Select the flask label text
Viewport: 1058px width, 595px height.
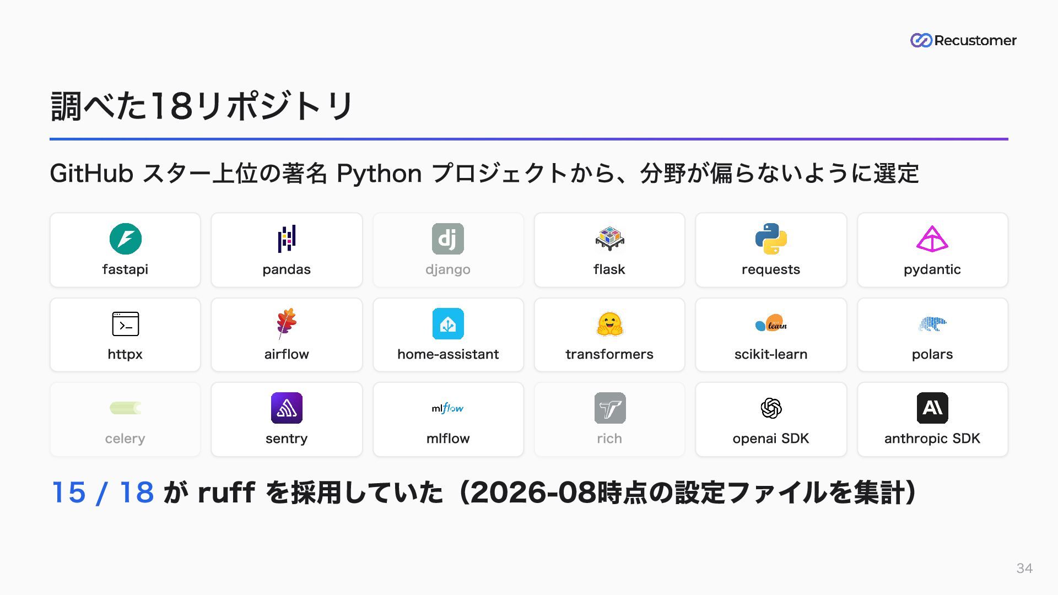[x=609, y=269]
